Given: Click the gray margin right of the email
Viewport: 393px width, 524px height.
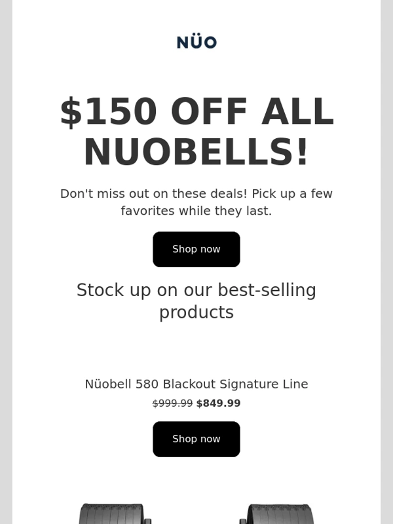Looking at the screenshot, I should tap(386, 262).
